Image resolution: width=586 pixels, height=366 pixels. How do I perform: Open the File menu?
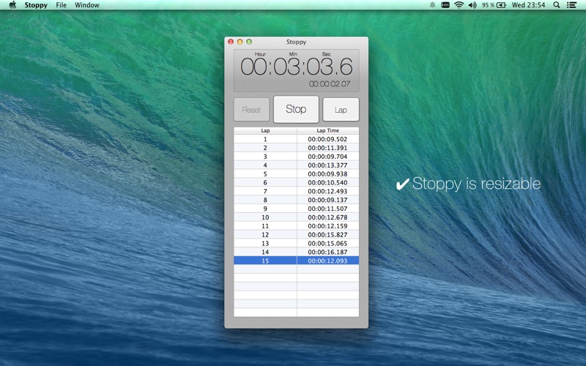point(62,5)
